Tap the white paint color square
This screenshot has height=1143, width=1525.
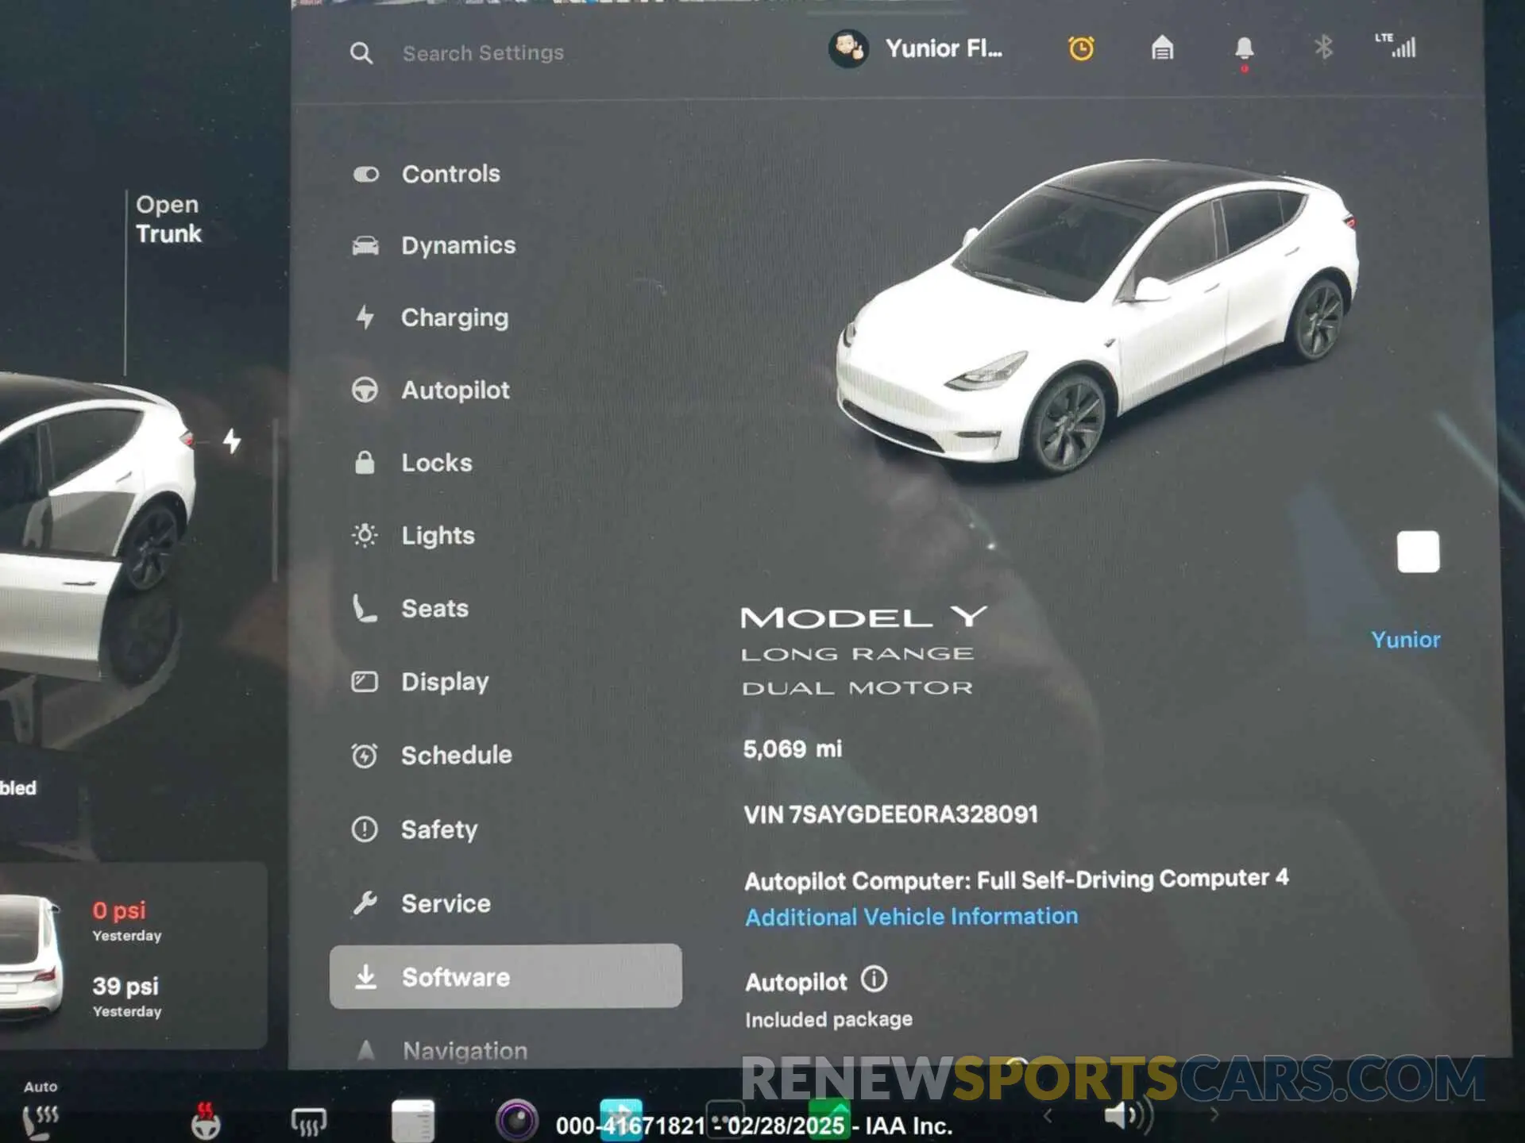(x=1418, y=552)
